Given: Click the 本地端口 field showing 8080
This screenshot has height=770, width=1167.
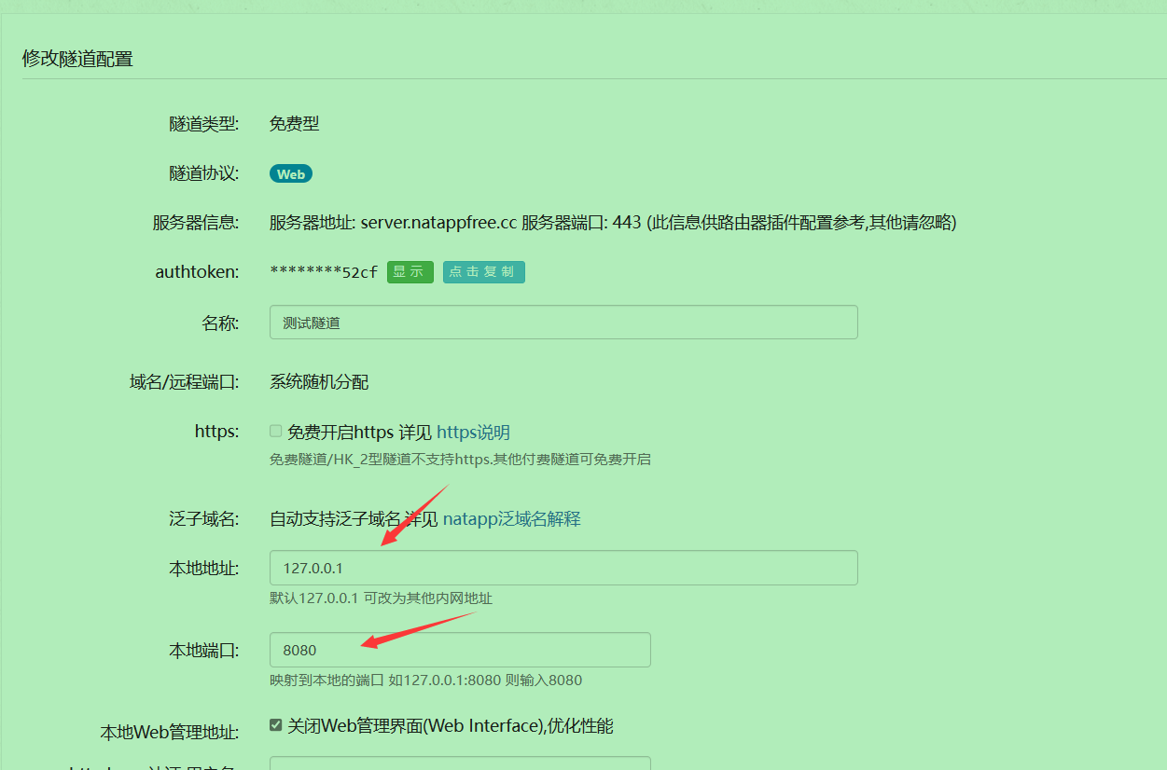Looking at the screenshot, I should coord(460,649).
